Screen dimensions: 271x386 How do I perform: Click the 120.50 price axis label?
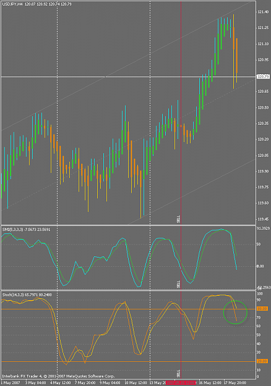tap(263, 107)
